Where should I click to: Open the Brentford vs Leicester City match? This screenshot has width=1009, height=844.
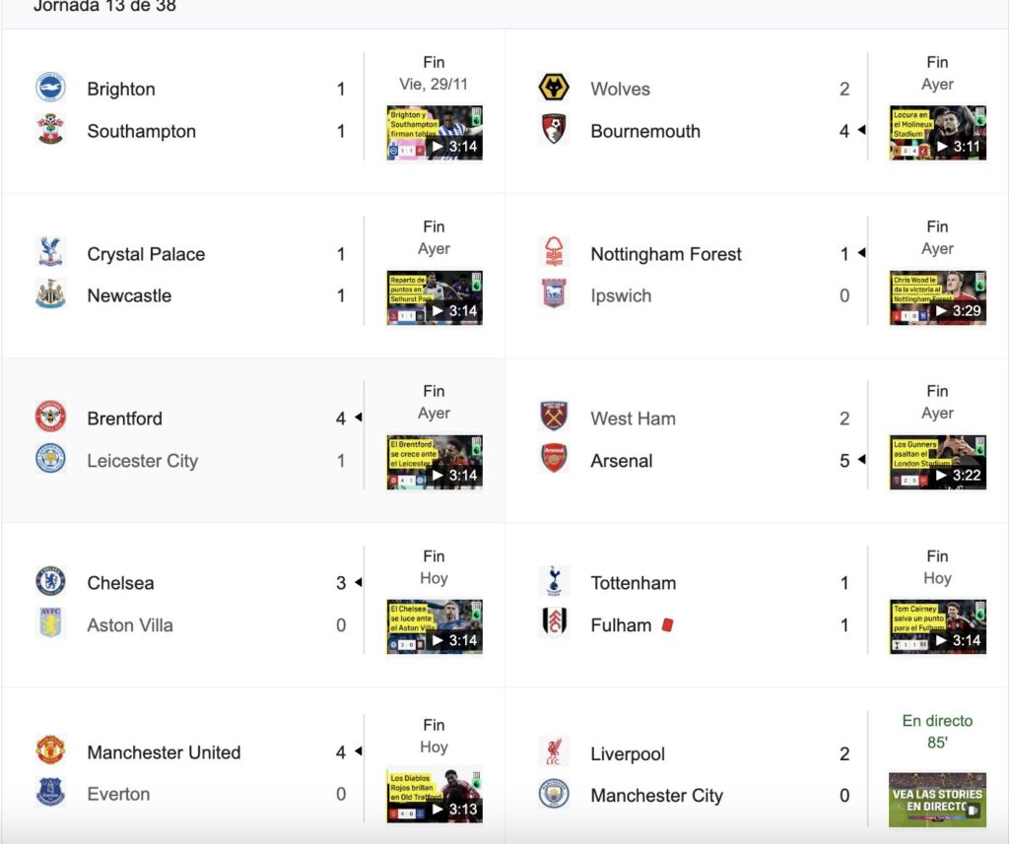(253, 440)
